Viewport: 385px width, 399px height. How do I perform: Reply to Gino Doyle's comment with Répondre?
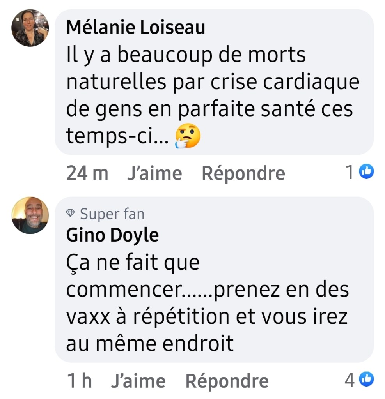(x=227, y=381)
